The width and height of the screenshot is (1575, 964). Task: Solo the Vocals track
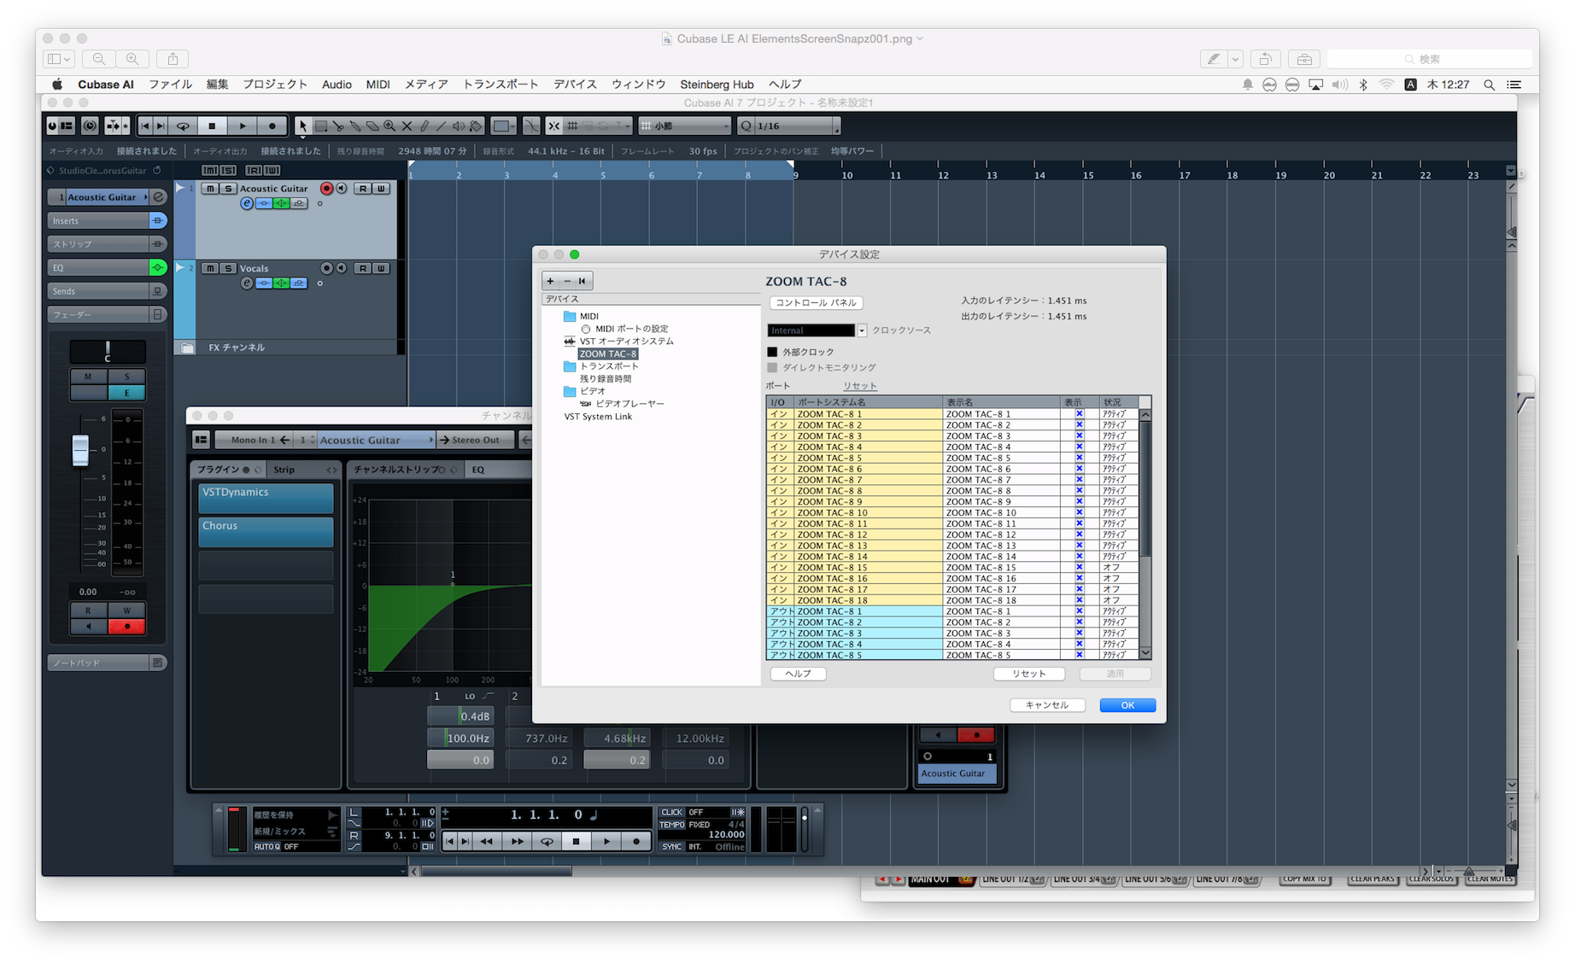[x=227, y=268]
